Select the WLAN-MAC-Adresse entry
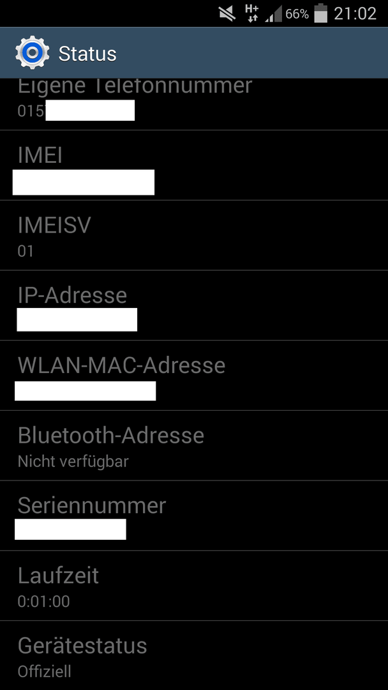Viewport: 388px width, 690px height. point(194,376)
